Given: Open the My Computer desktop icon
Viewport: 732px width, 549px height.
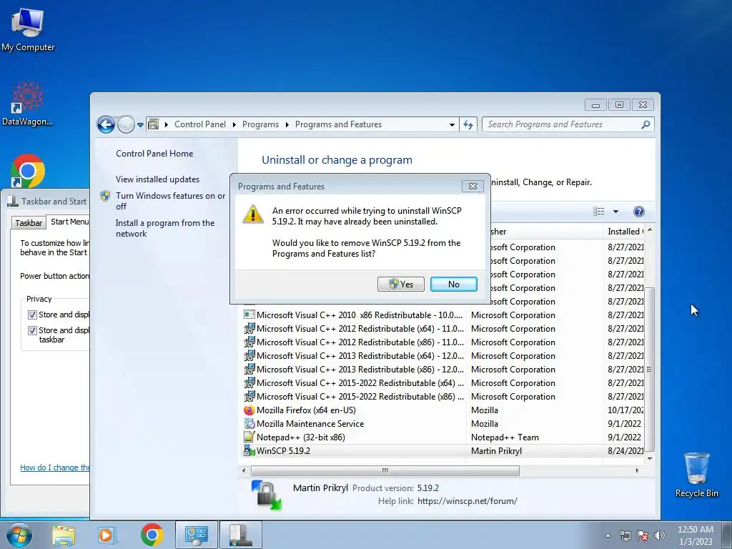Looking at the screenshot, I should click(x=28, y=29).
